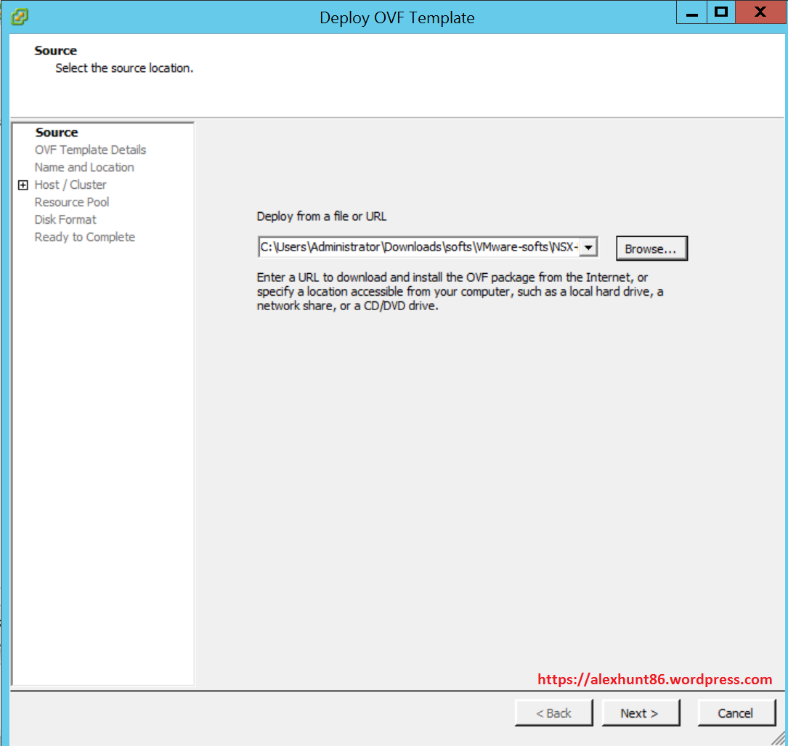The image size is (788, 746).
Task: Select Disk Format step
Action: tap(65, 219)
